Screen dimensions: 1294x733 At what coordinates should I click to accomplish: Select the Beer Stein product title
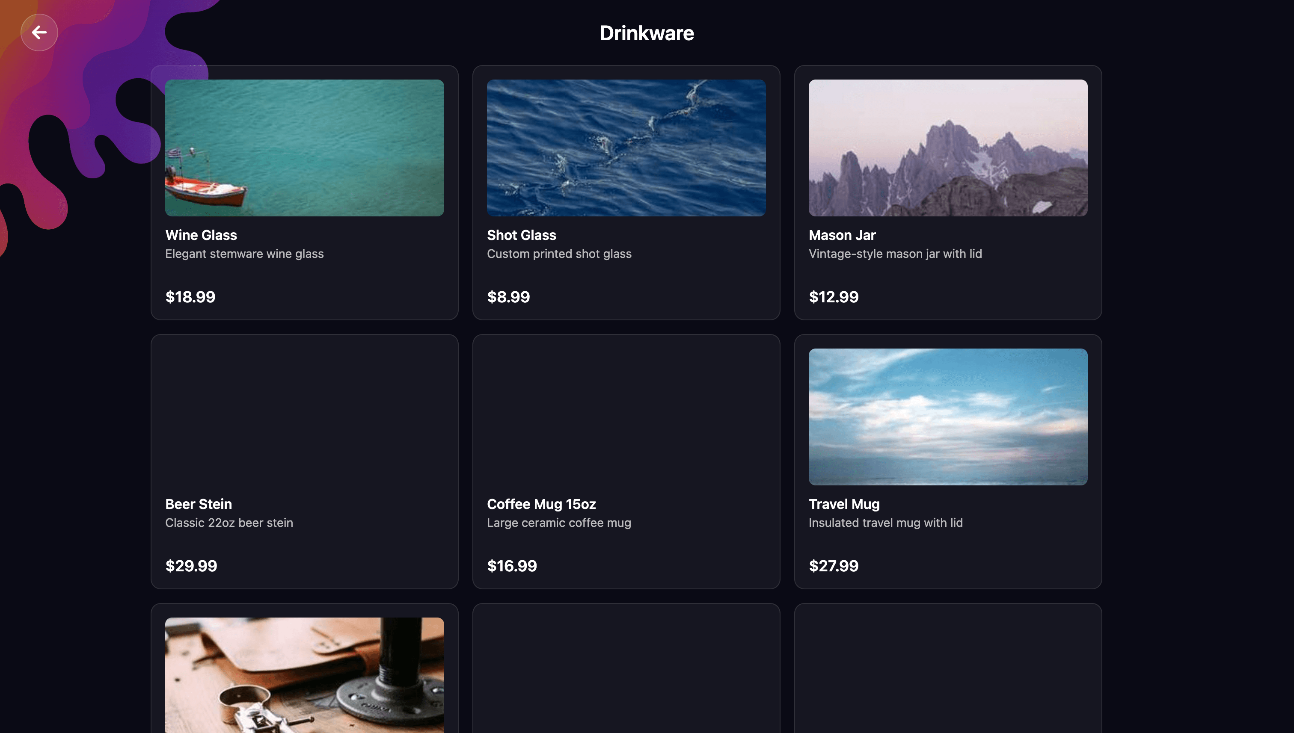click(199, 504)
